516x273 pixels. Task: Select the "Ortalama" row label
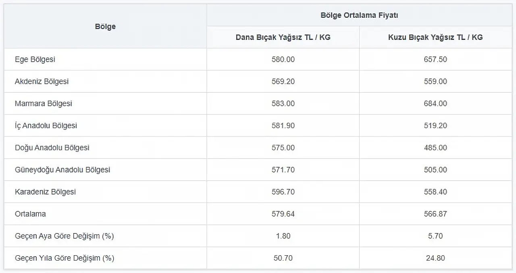click(x=30, y=214)
